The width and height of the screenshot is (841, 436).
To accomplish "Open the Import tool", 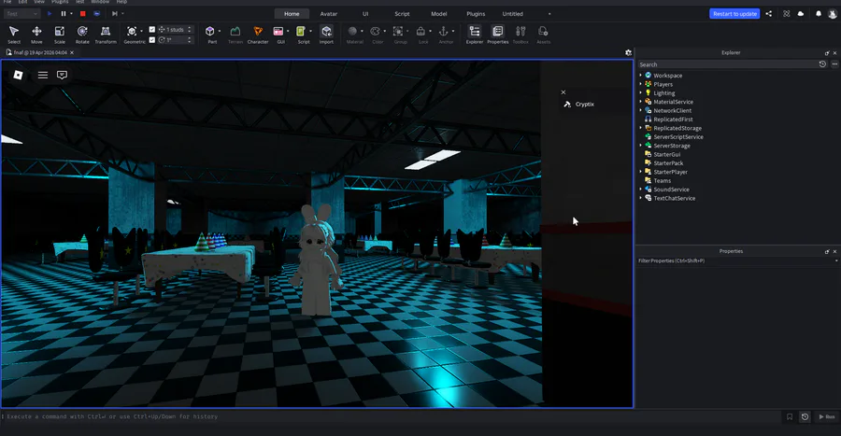I will pyautogui.click(x=326, y=35).
